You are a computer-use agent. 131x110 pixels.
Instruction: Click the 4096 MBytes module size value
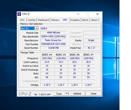tap(53, 33)
